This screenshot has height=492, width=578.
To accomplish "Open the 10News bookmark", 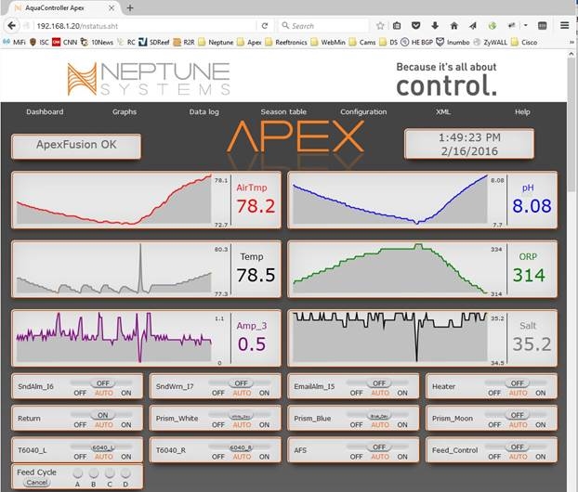I will coord(97,42).
